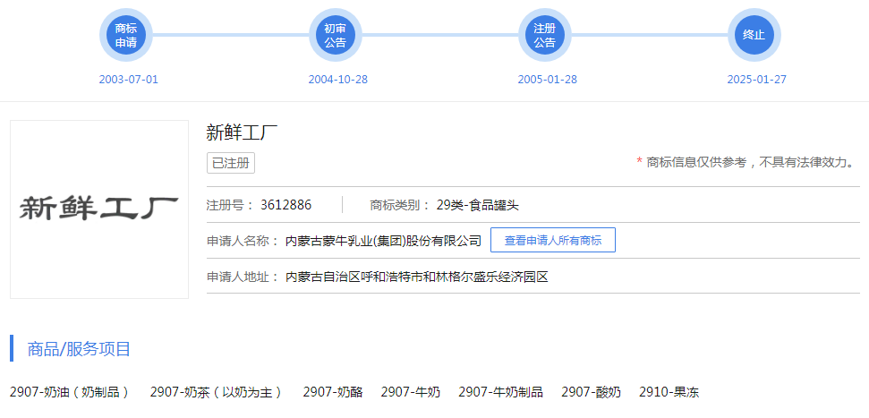Click the 初审公告 timeline step circle
Viewport: 869px width, 418px height.
coord(336,35)
